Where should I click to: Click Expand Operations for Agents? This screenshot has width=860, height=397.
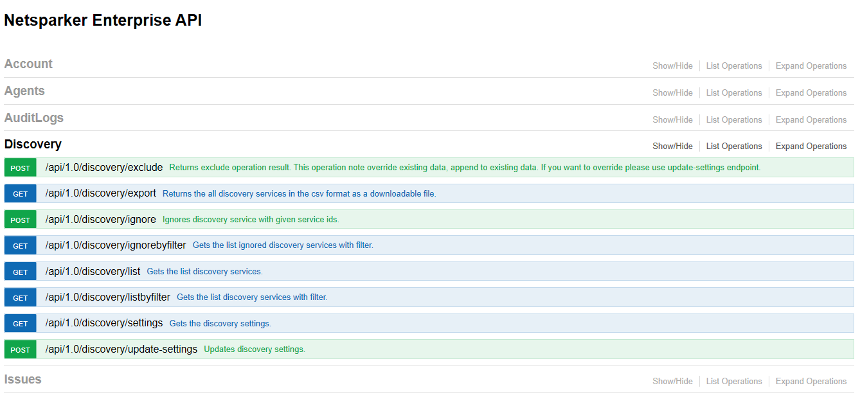[811, 93]
